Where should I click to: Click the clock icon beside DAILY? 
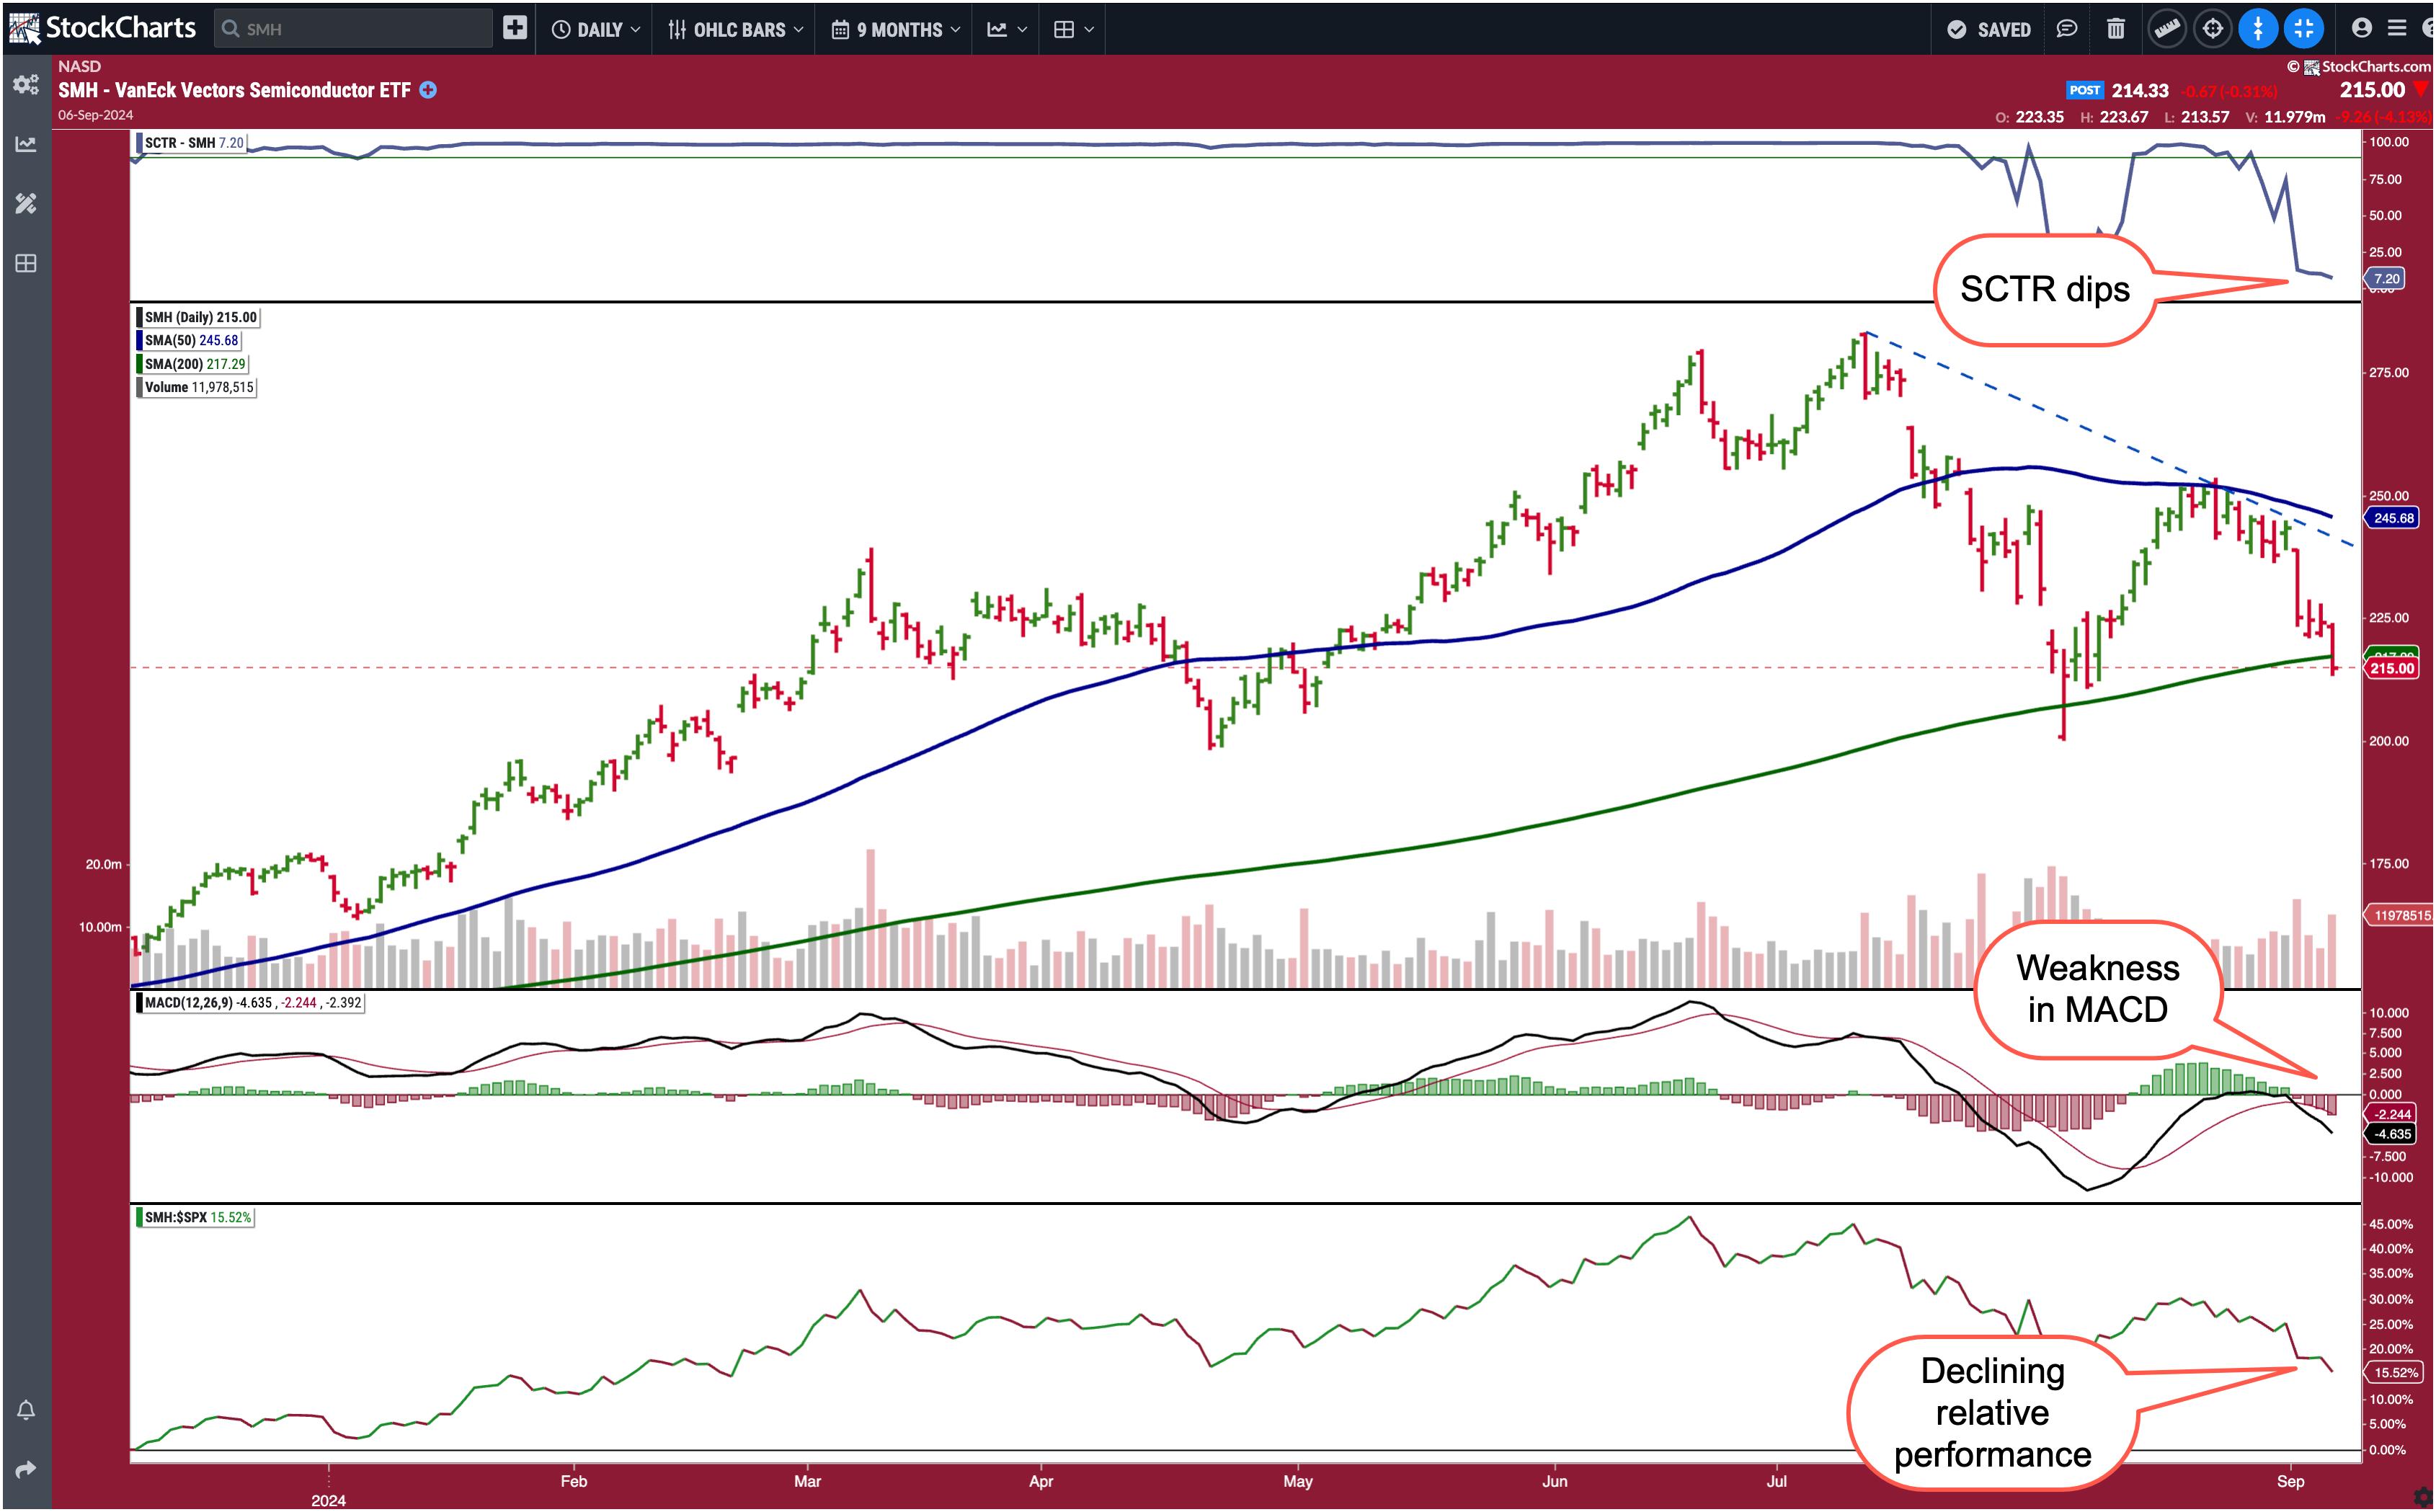click(561, 30)
